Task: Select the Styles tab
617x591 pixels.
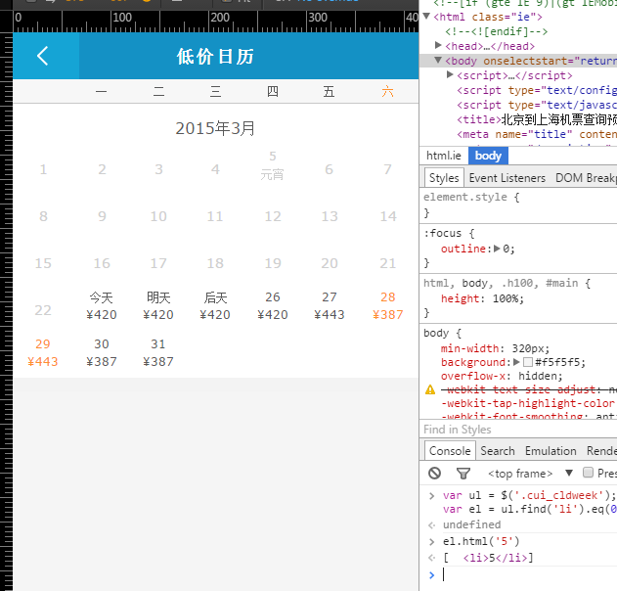Action: [444, 178]
